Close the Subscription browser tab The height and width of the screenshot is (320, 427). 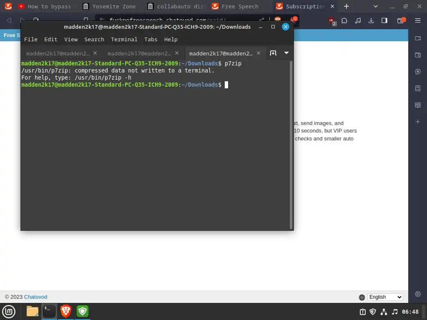[332, 6]
